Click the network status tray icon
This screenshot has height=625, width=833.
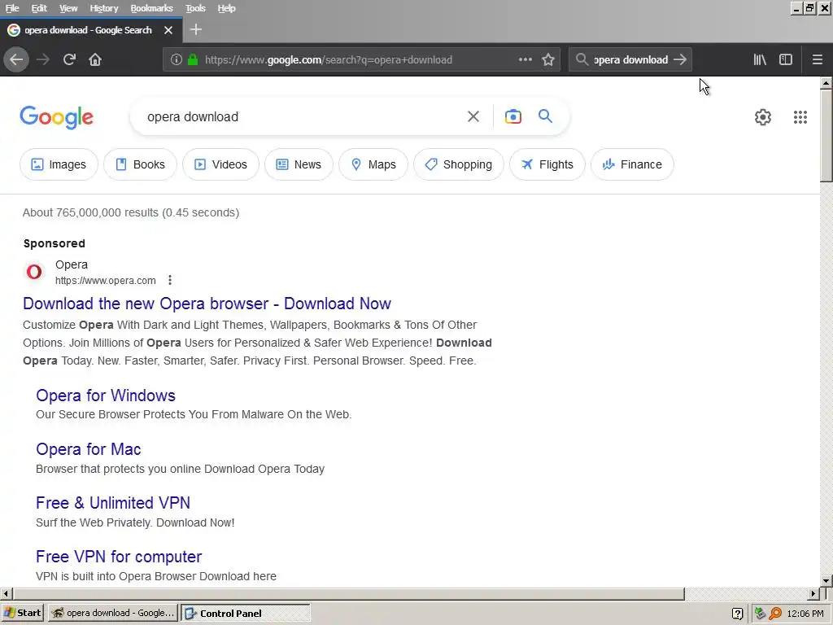761,614
